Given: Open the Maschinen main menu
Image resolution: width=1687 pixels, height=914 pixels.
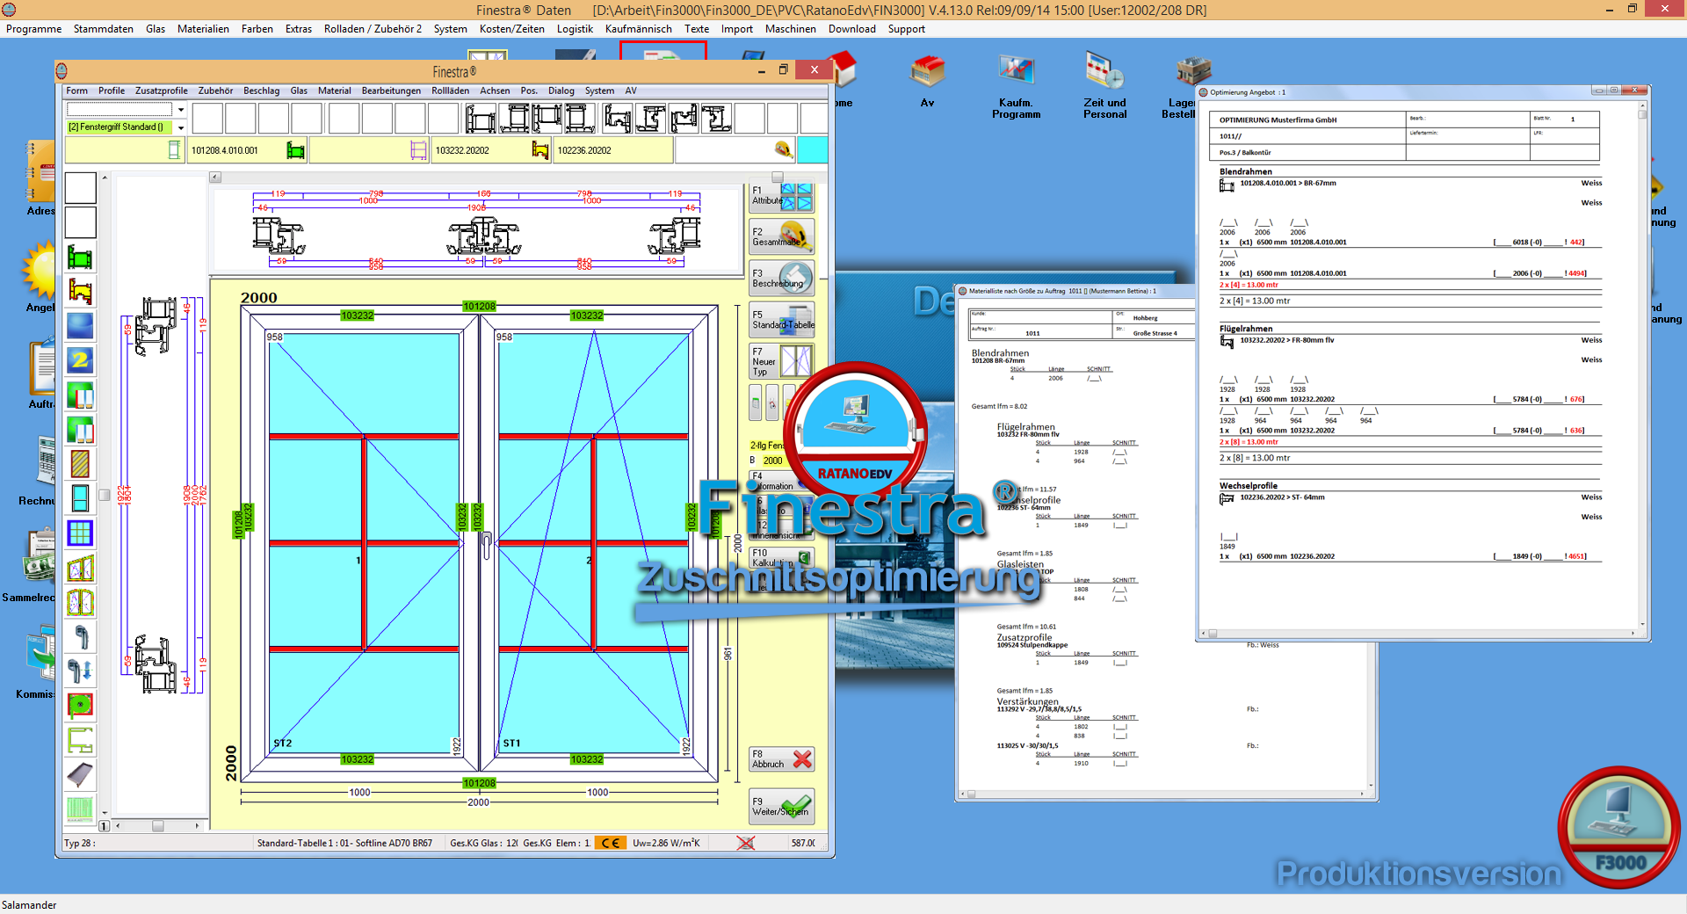Looking at the screenshot, I should pyautogui.click(x=791, y=29).
